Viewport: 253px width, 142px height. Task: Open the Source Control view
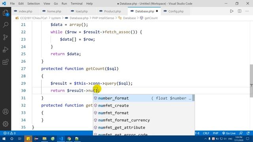coord(6,37)
